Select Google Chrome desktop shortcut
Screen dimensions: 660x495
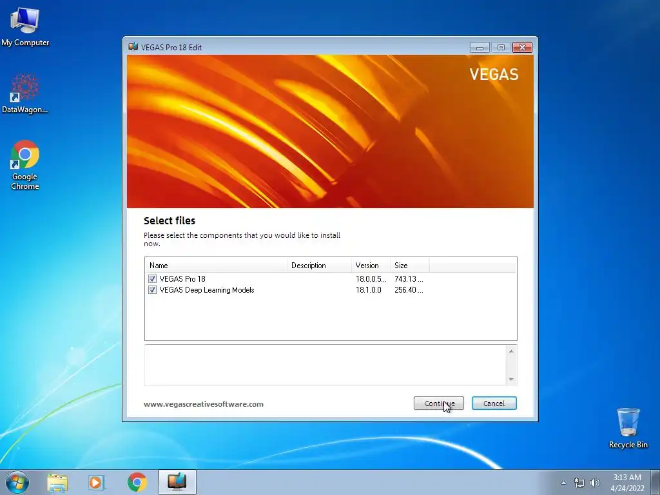tap(25, 165)
